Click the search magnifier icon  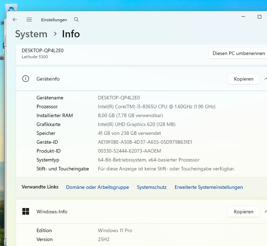point(76,20)
